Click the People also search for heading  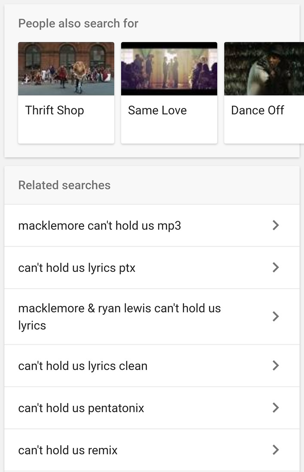click(78, 23)
